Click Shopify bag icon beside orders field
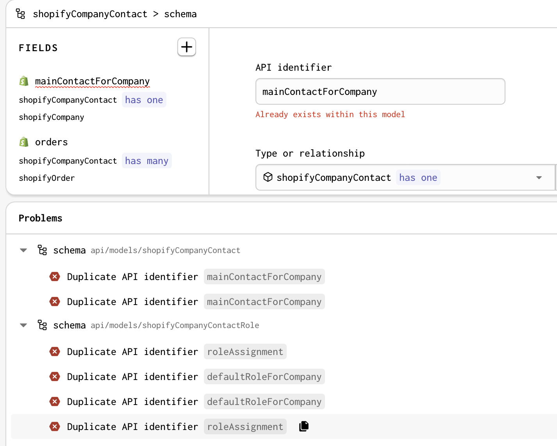 (24, 142)
